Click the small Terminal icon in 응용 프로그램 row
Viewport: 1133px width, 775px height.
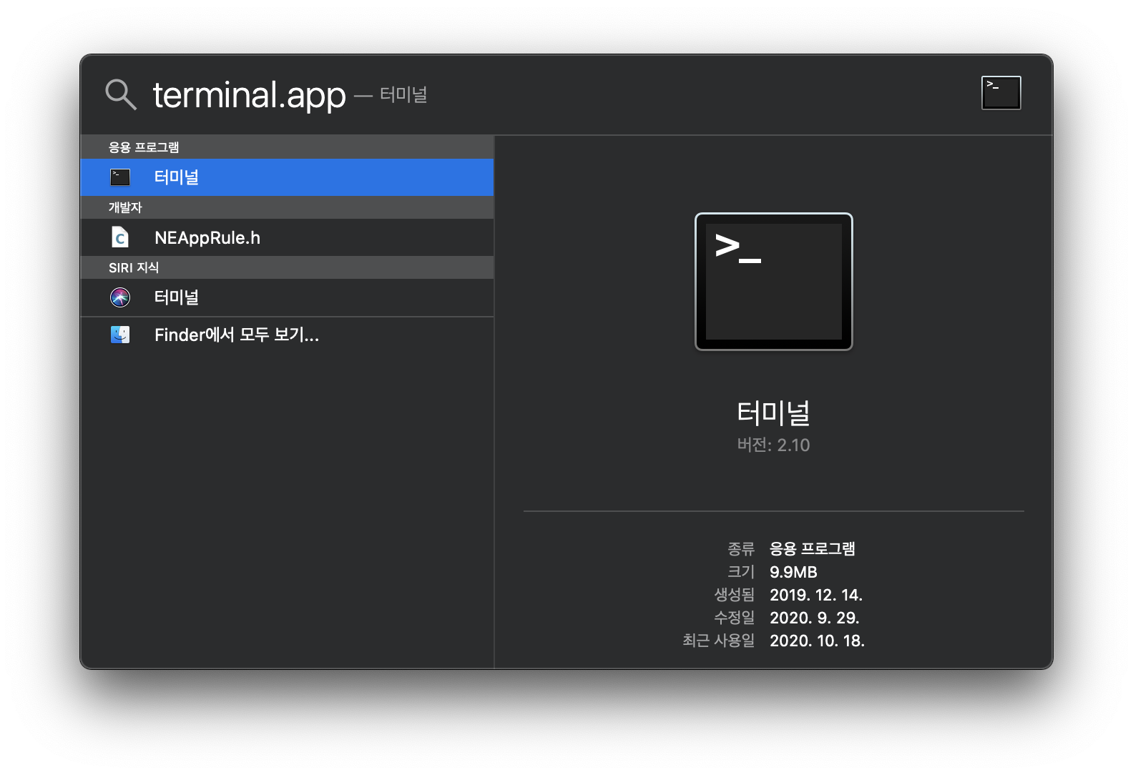[x=120, y=177]
